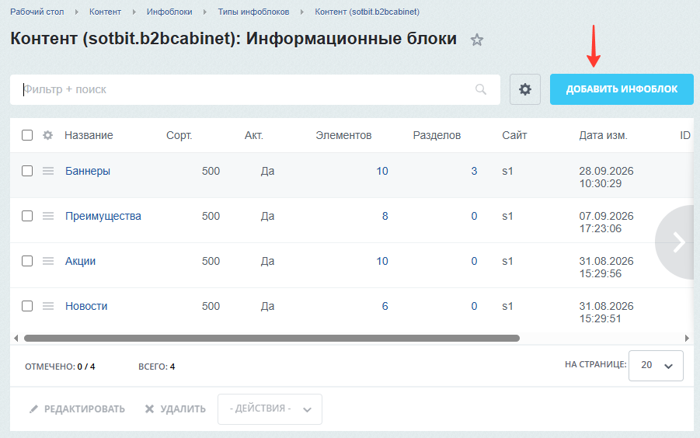Click date 28.09.2026 10:30:29 cell
Image resolution: width=700 pixels, height=438 pixels.
click(606, 177)
